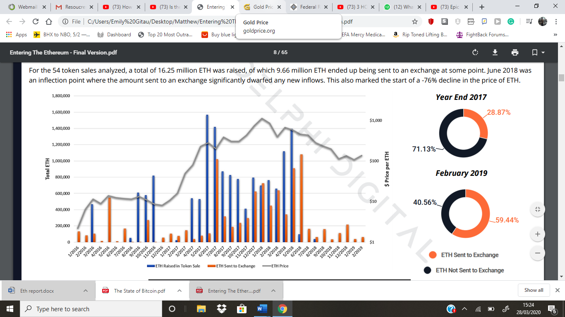565x317 pixels.
Task: Go back to previous page in browser
Action: pyautogui.click(x=10, y=21)
